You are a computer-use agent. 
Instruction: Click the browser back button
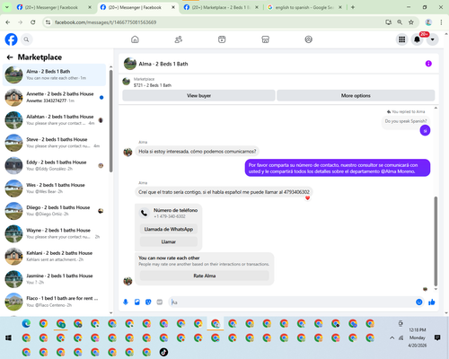[8, 22]
